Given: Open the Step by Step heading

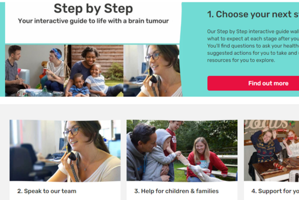Looking at the screenshot, I should pos(93,9).
